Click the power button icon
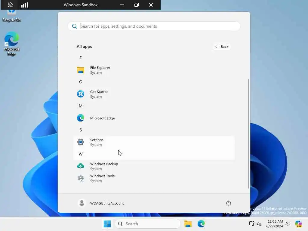The height and width of the screenshot is (231, 308). (229, 203)
